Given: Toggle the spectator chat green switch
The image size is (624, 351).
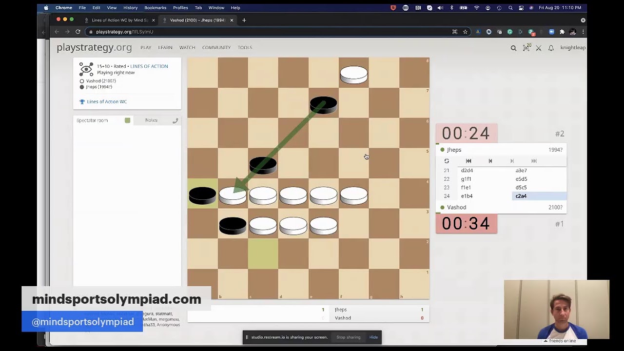Looking at the screenshot, I should pos(127,120).
